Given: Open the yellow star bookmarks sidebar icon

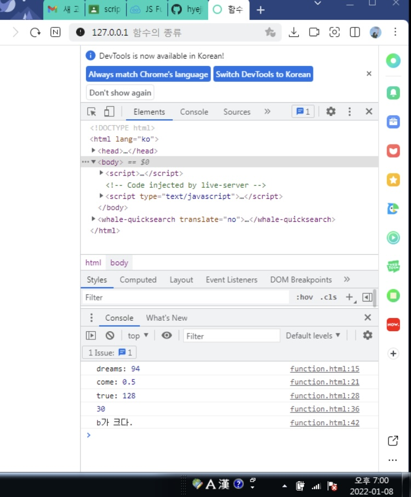Looking at the screenshot, I should coord(393,180).
